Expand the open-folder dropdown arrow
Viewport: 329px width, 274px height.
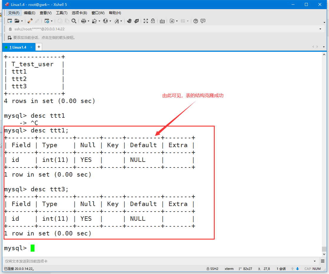click(x=22, y=21)
